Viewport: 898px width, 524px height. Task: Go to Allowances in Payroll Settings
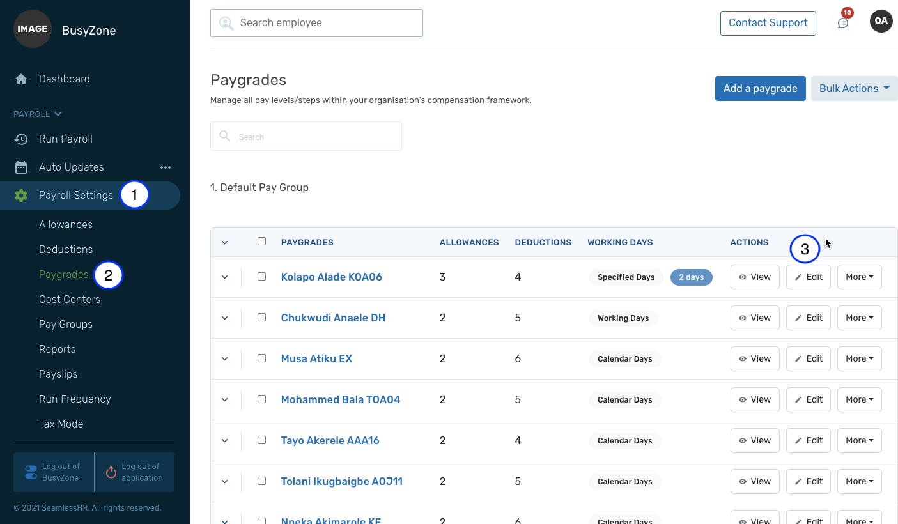(66, 225)
